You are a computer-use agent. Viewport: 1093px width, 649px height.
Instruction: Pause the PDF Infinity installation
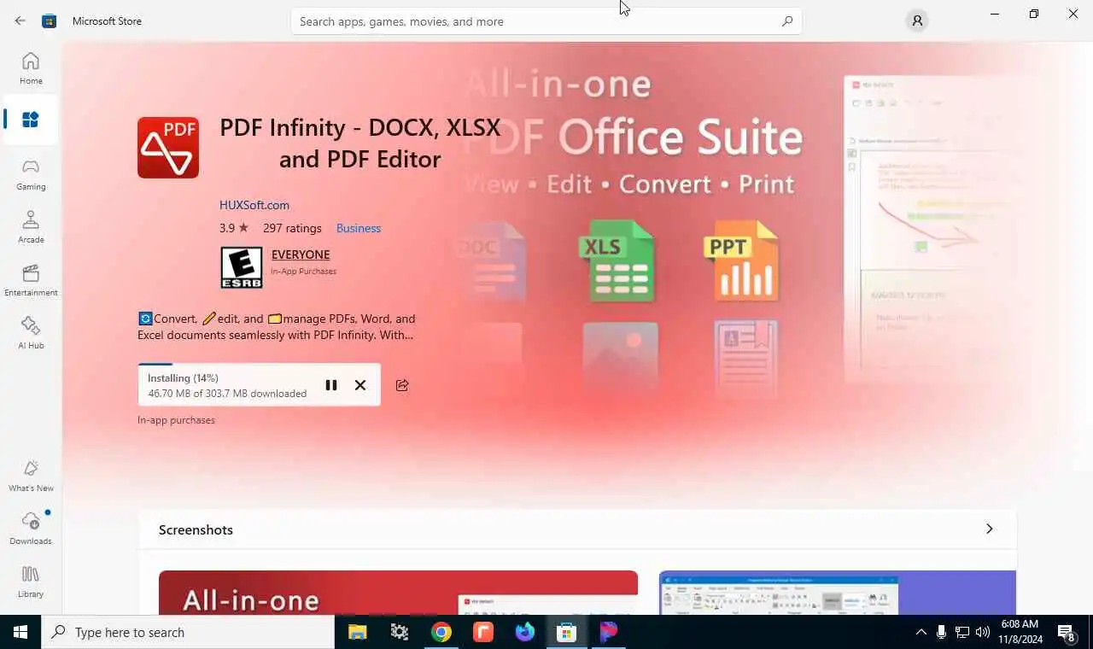[x=331, y=385]
